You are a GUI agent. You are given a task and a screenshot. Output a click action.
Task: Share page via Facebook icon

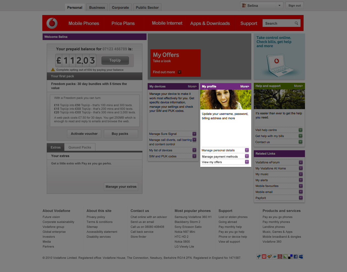[296, 257]
